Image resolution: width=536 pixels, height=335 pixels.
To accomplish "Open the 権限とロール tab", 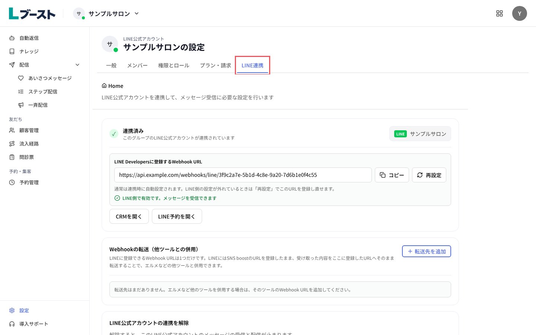I will 174,66.
